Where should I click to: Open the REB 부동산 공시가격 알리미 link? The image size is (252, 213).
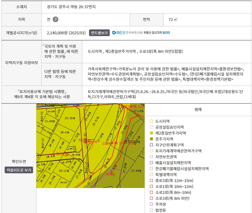pyautogui.click(x=141, y=33)
